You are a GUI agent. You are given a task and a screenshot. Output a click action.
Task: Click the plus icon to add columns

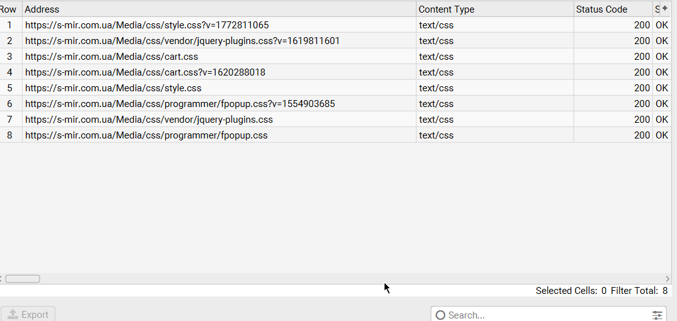pos(664,8)
